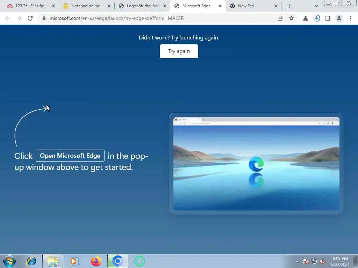Show hidden system tray icons
Image resolution: width=358 pixels, height=268 pixels.
point(297,261)
